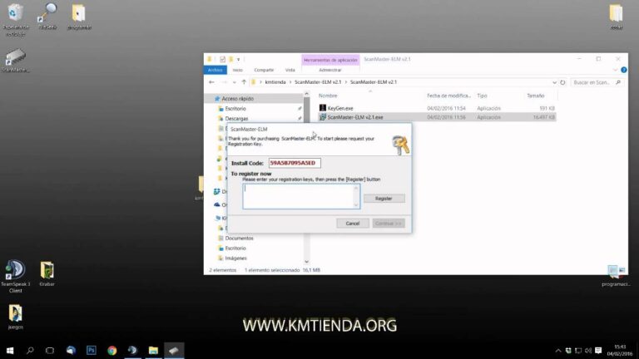
Task: Open Chrome from the taskbar
Action: [x=112, y=351]
